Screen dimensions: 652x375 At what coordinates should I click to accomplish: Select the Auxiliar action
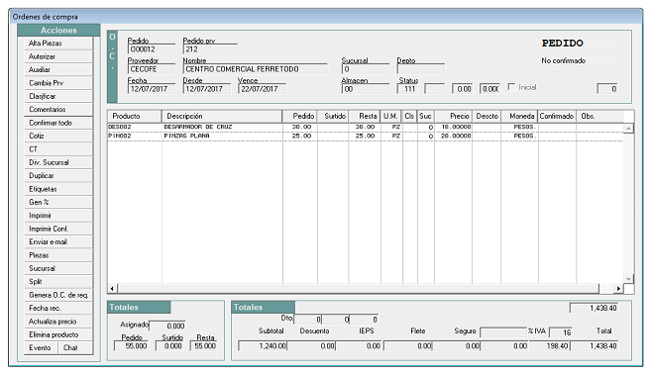pyautogui.click(x=58, y=70)
